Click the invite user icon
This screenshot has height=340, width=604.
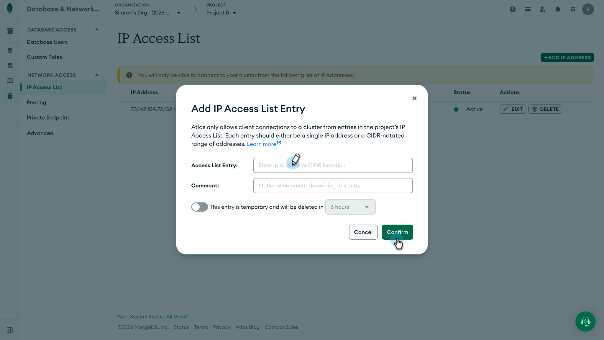click(543, 9)
